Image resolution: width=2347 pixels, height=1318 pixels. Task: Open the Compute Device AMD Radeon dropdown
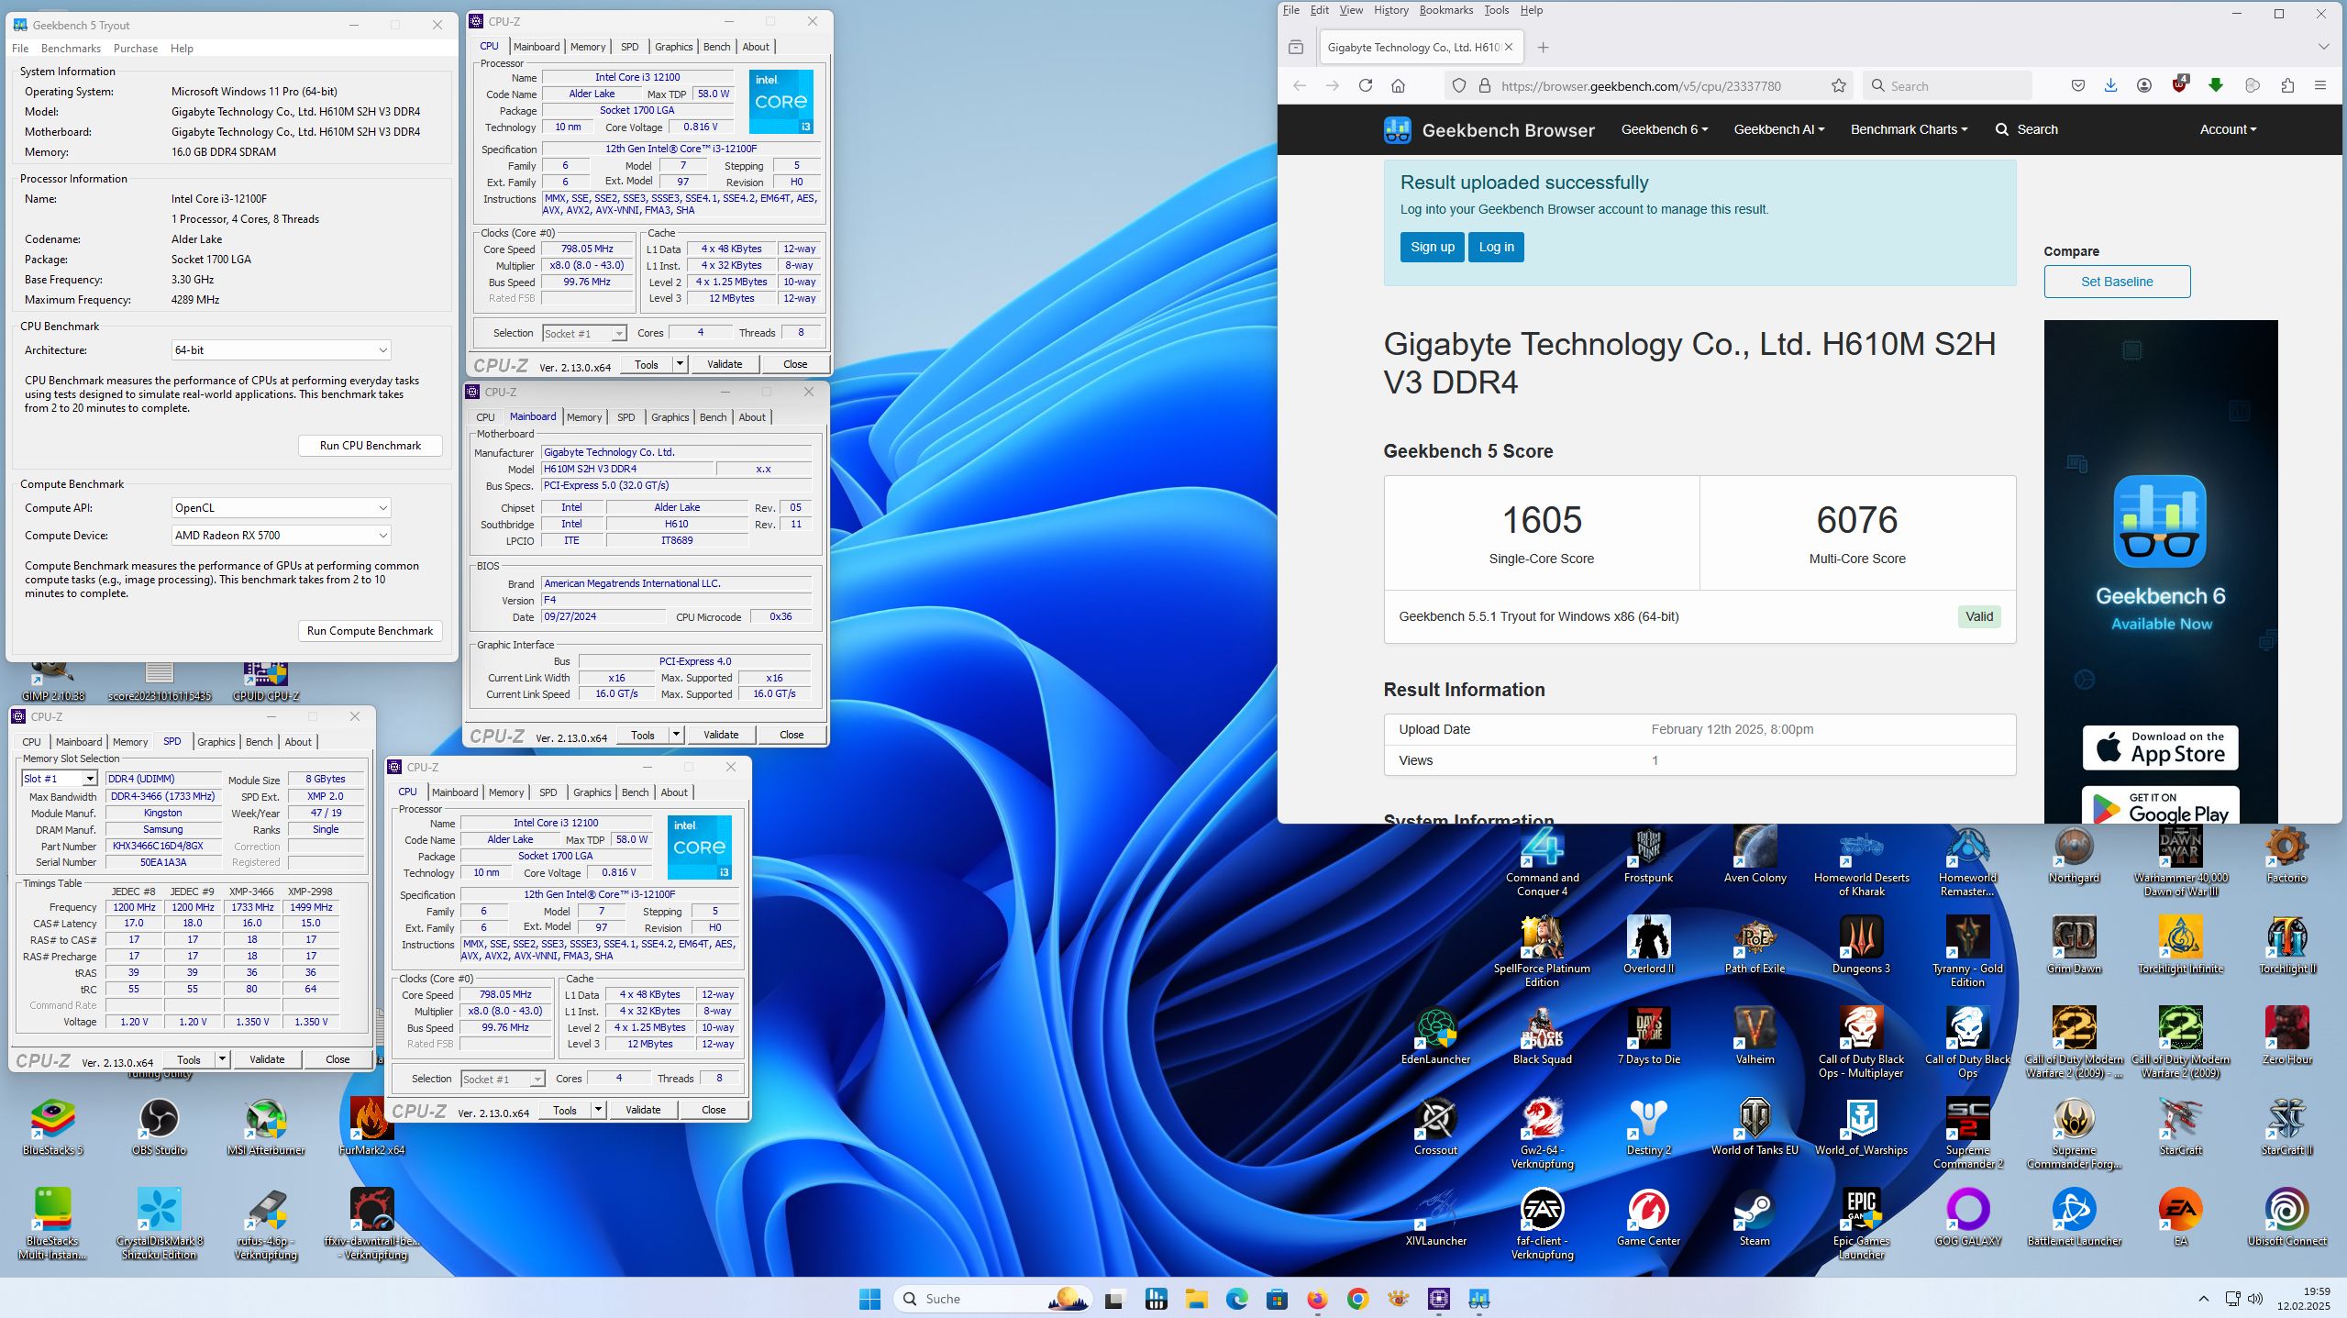click(281, 535)
